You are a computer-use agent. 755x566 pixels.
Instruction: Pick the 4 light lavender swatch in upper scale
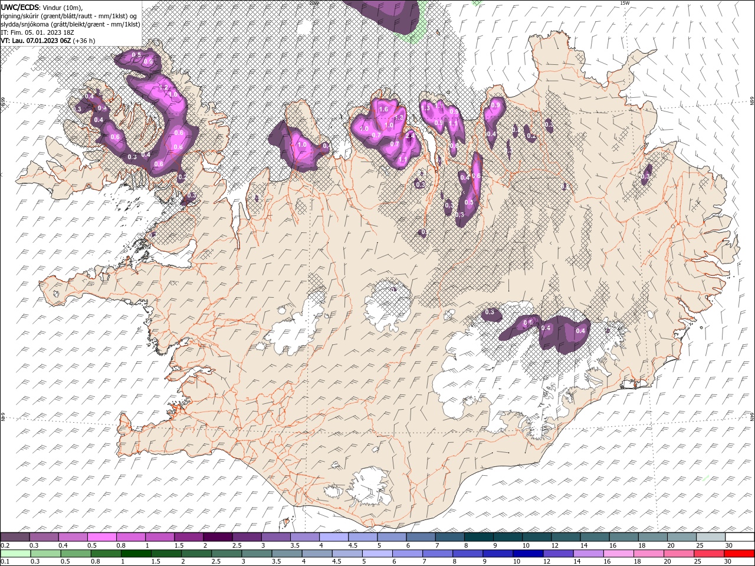334,537
